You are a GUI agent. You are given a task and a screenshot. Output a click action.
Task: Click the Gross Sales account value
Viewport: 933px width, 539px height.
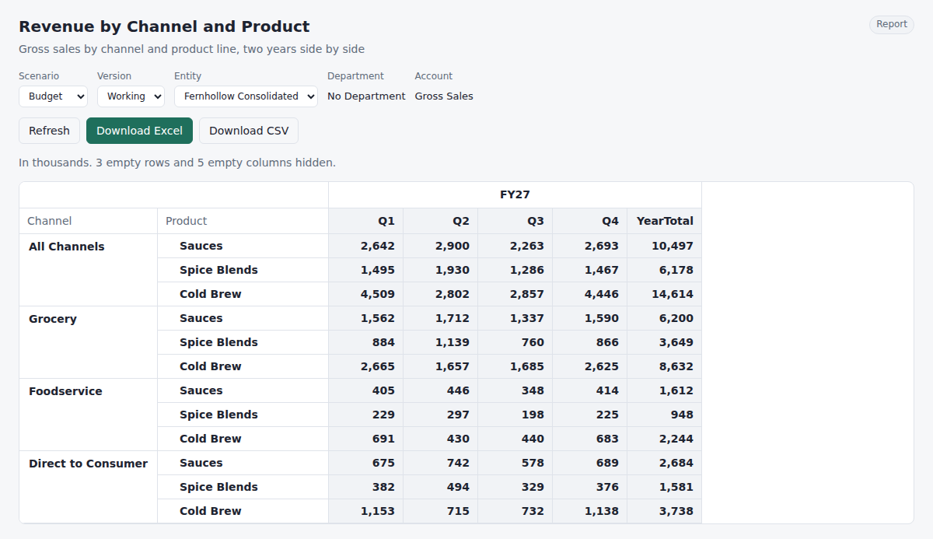click(444, 96)
